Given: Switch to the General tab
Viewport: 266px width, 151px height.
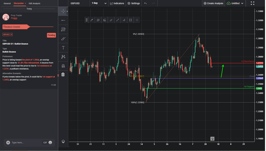Looking at the screenshot, I should click(x=7, y=3).
